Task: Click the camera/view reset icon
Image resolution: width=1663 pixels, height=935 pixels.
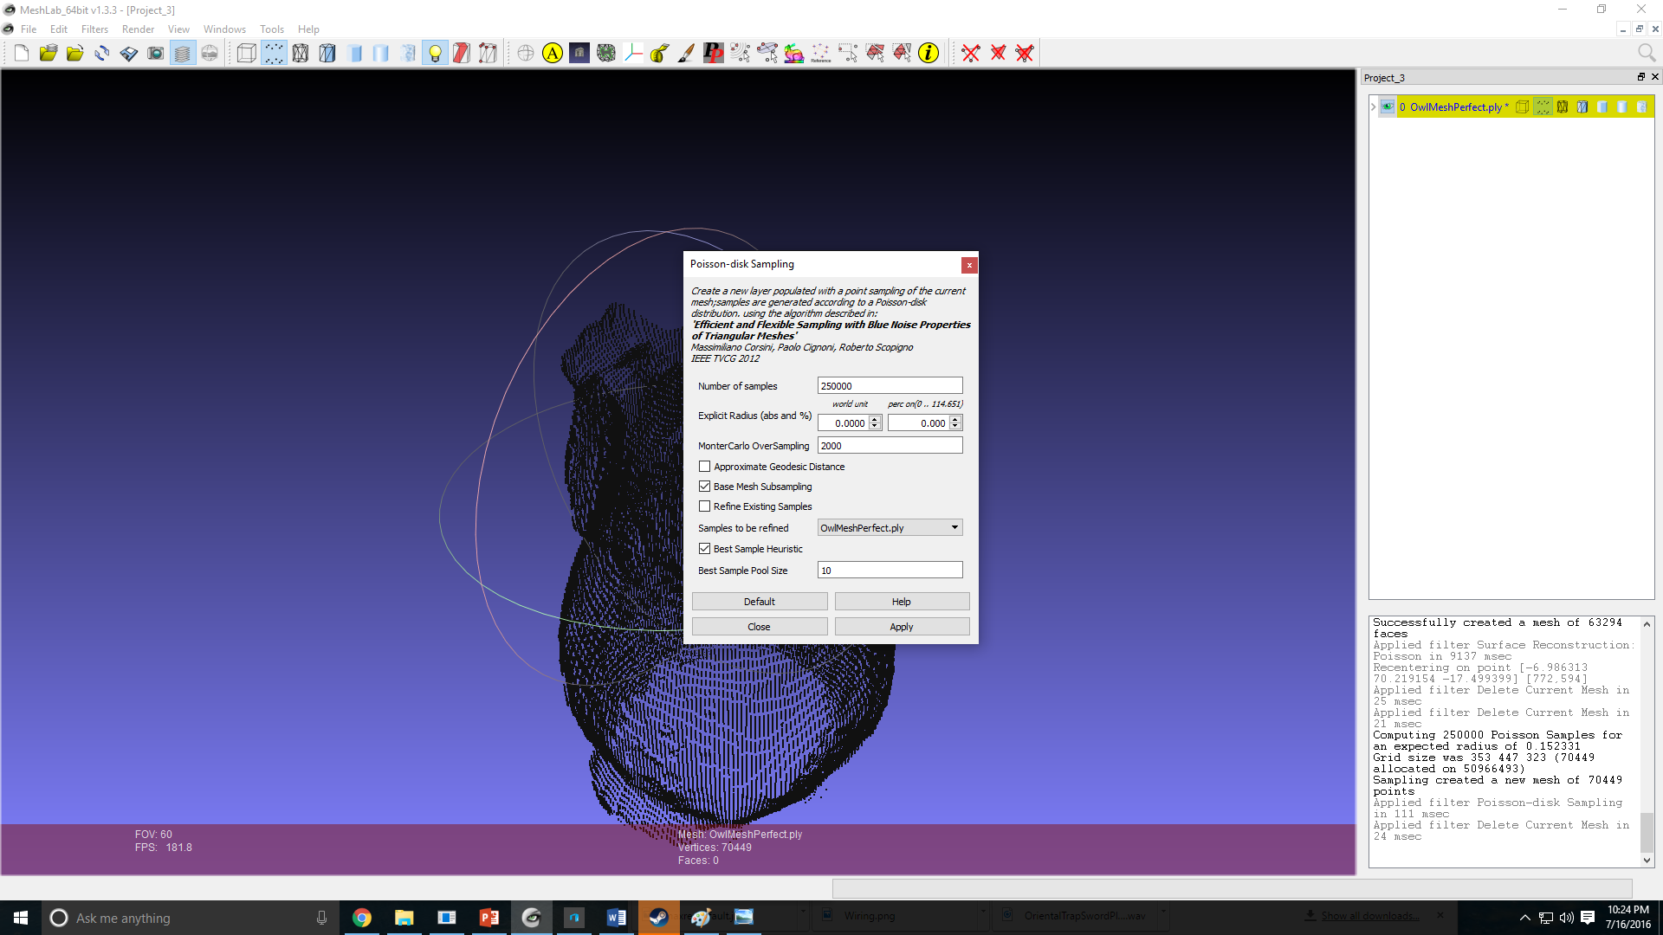Action: 157,53
